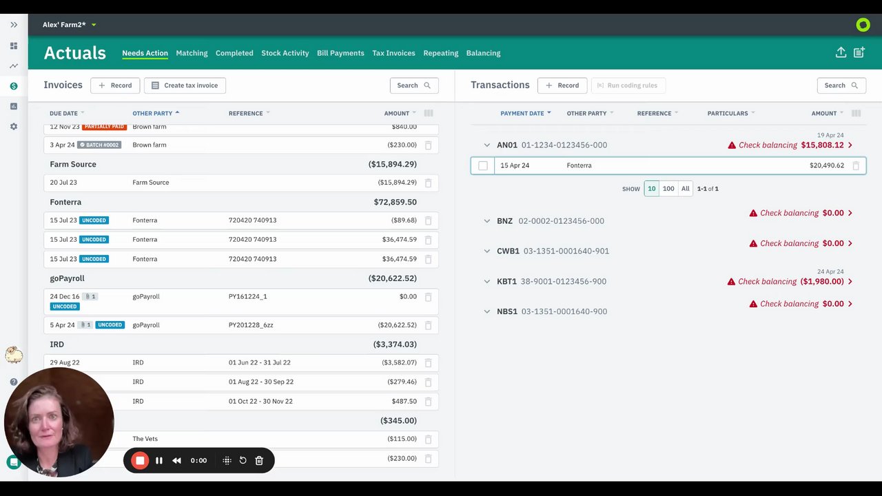Open Check balancing for AN01 $15,808.12

coord(790,145)
